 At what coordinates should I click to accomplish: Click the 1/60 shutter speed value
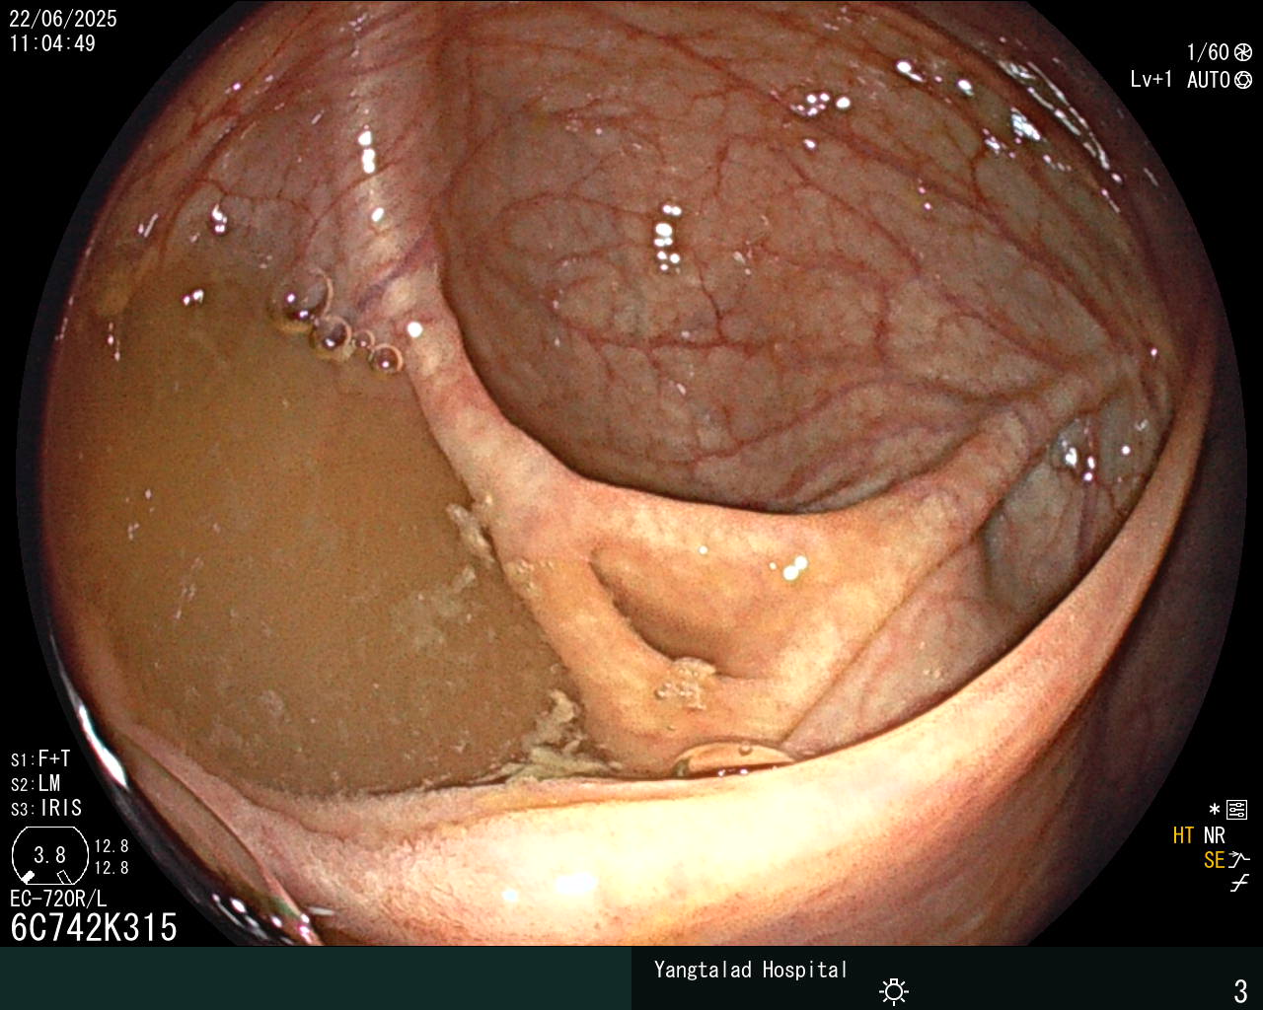(1208, 52)
